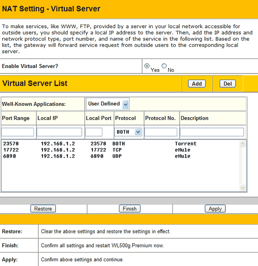Focus the Local IP input field

[59, 132]
